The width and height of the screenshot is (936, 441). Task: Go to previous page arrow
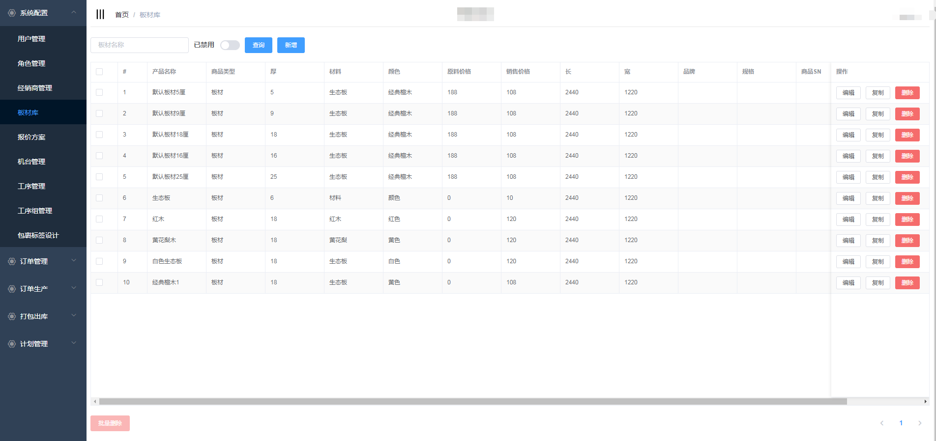click(x=882, y=423)
